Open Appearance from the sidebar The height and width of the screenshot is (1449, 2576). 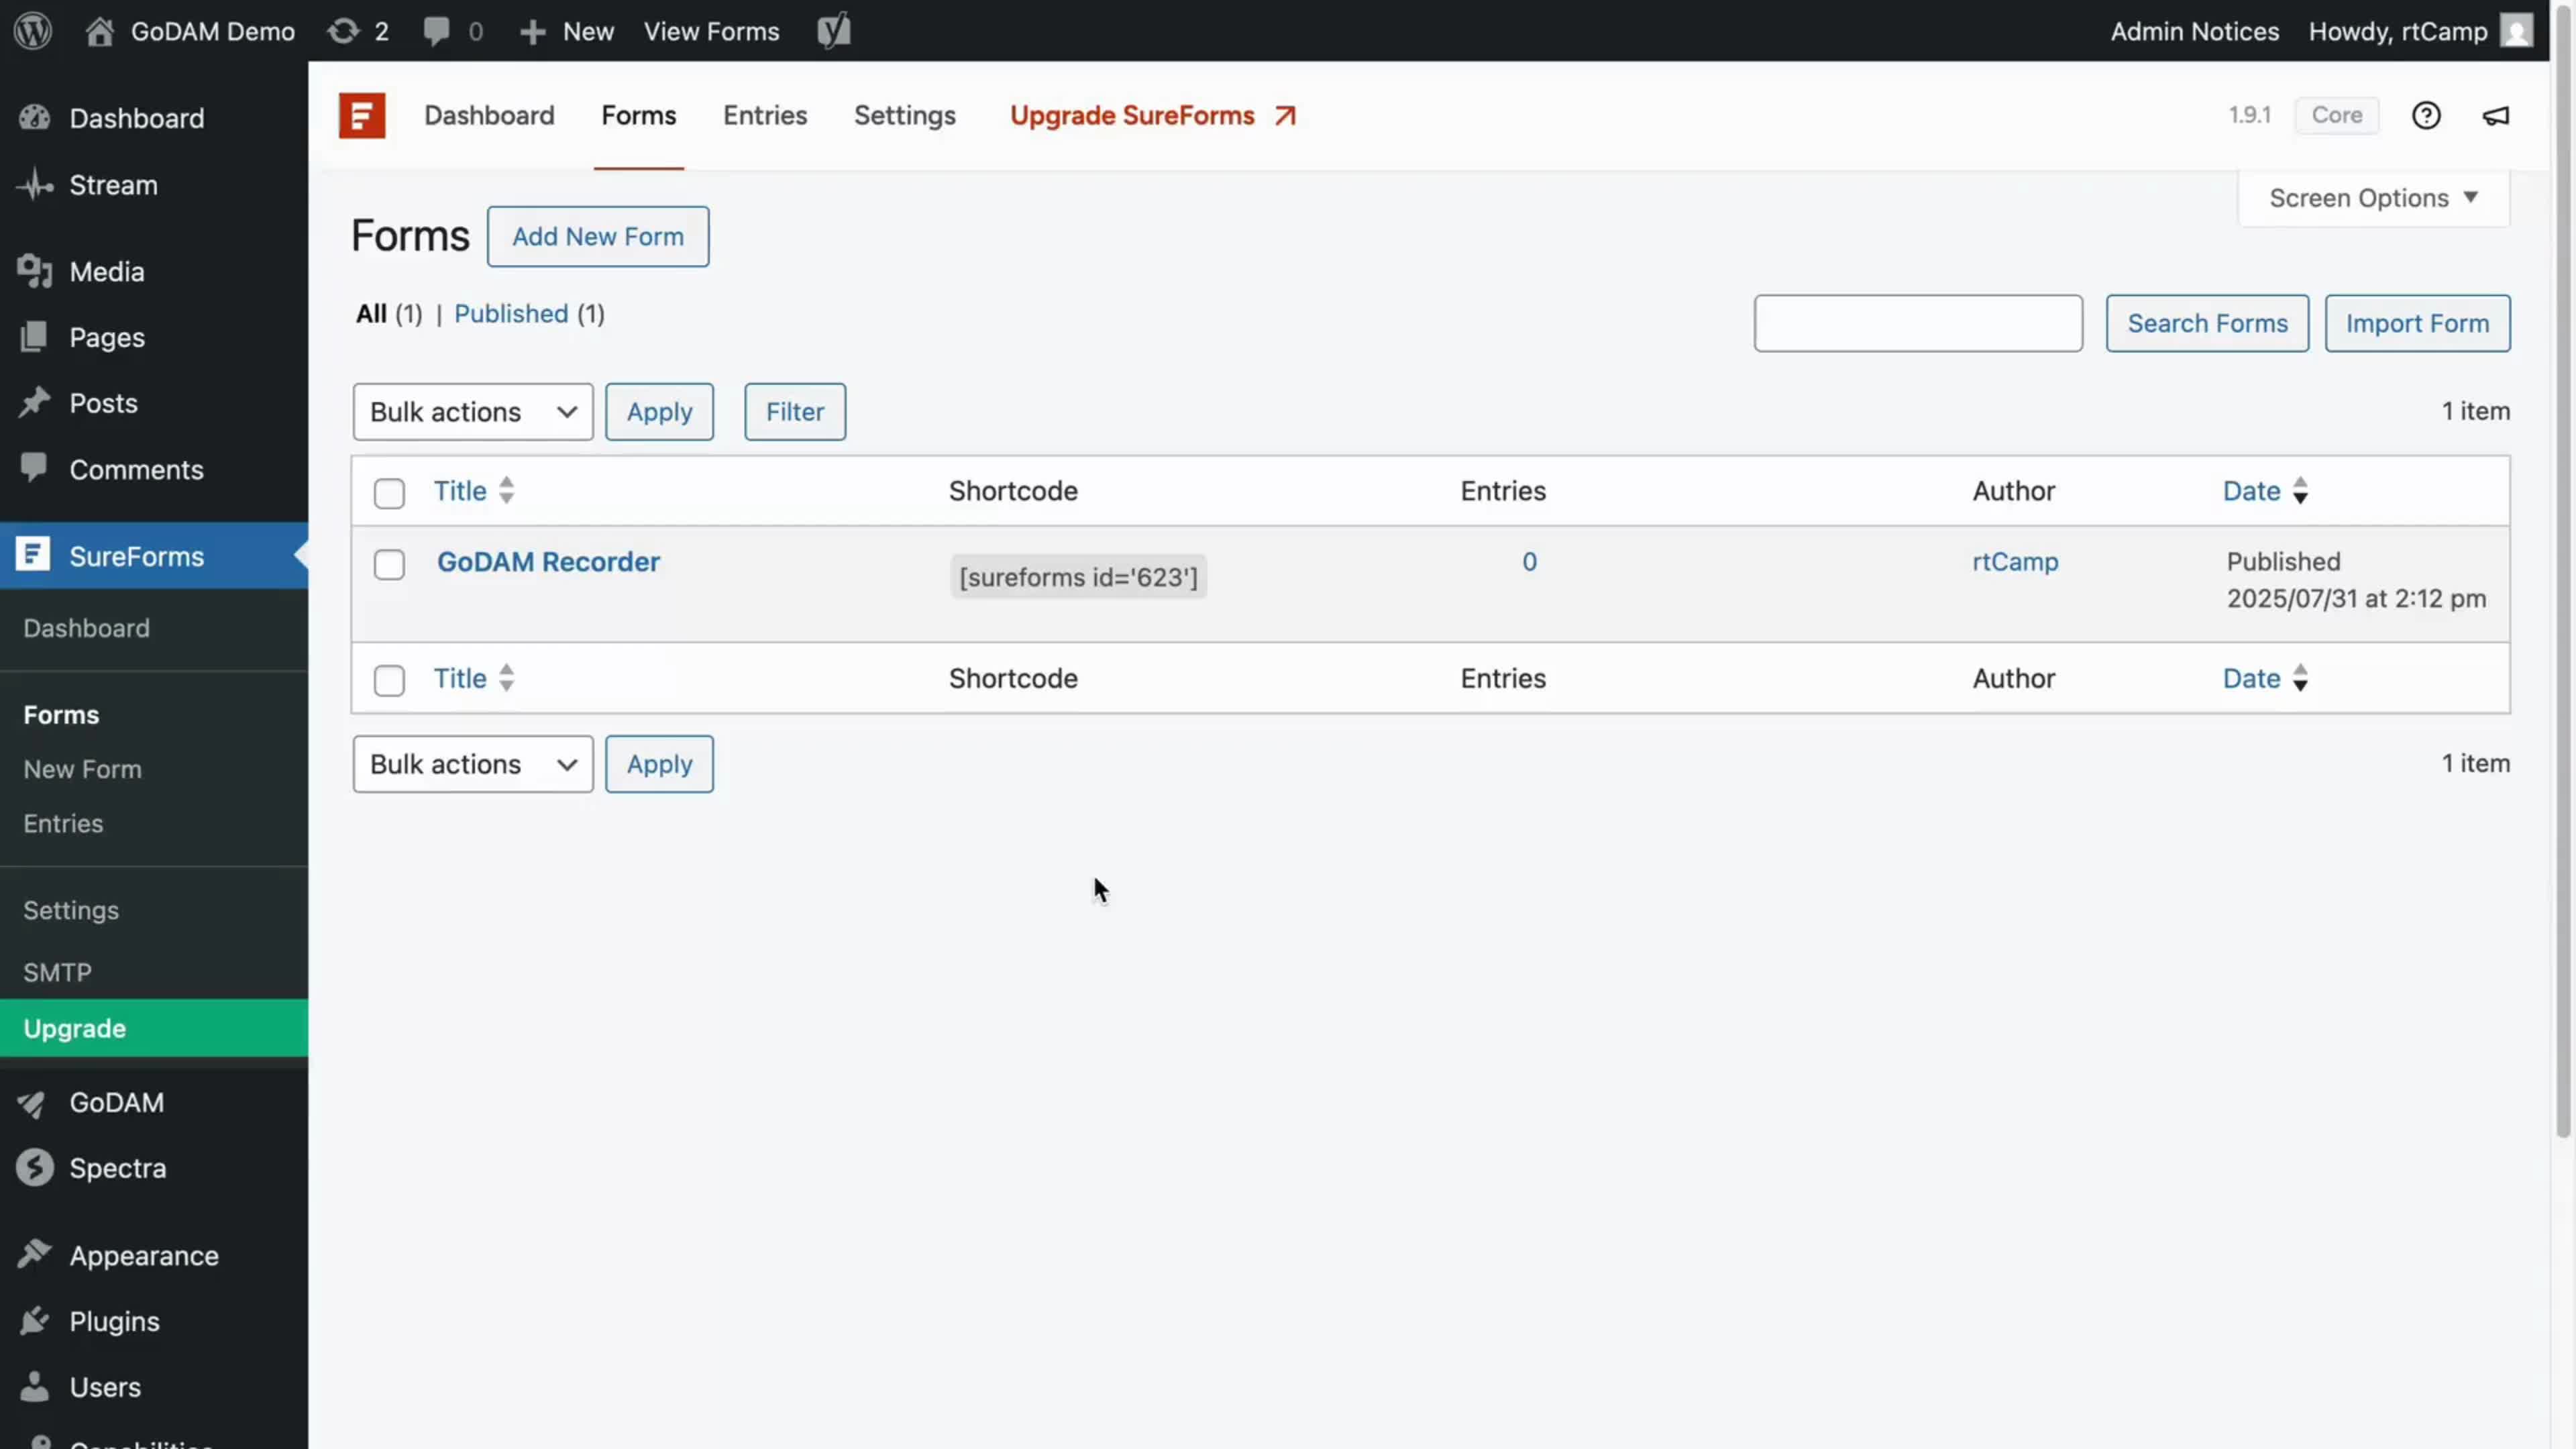[x=143, y=1255]
